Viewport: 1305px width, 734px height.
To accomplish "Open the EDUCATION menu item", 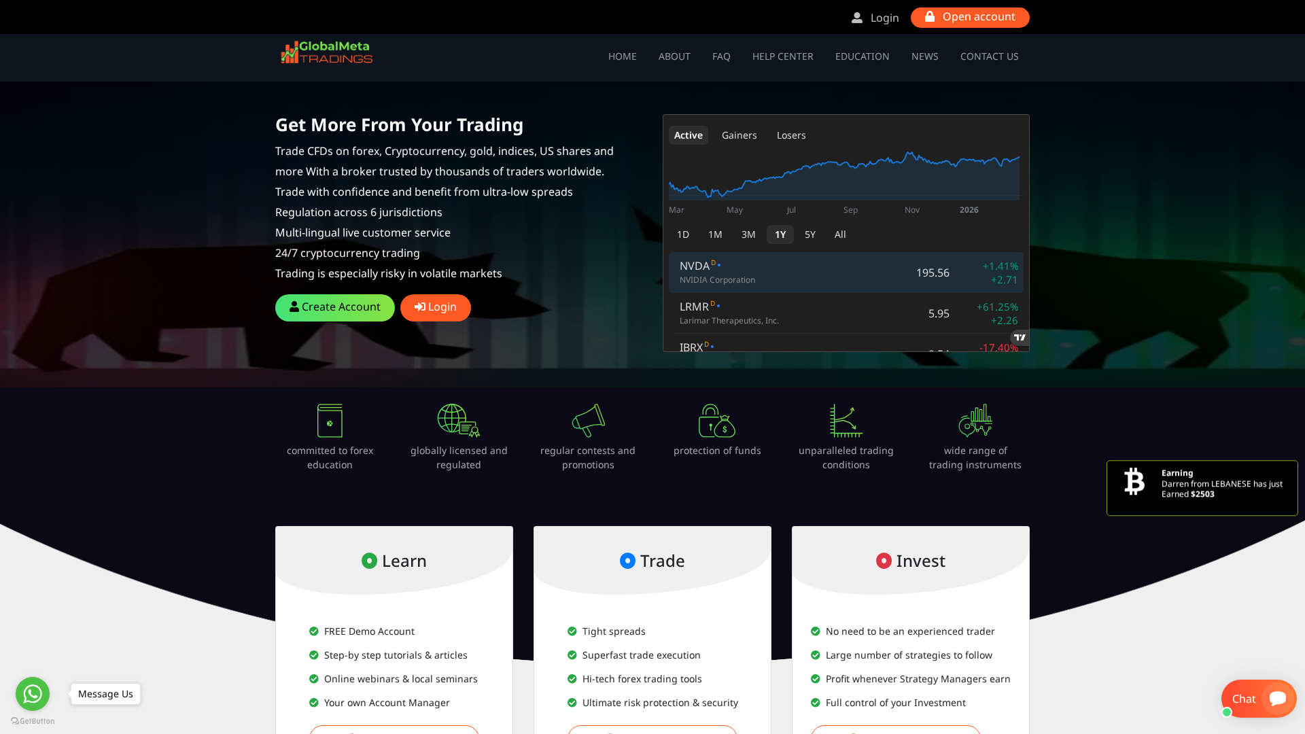I will tap(862, 56).
